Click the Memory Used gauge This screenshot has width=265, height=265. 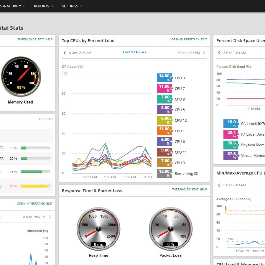[x=21, y=76]
